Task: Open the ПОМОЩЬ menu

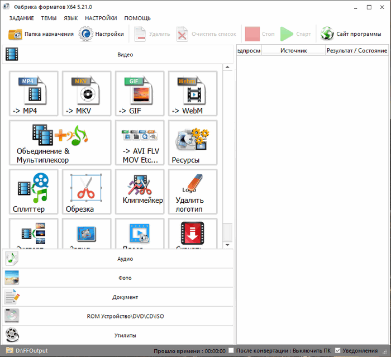Action: 137,18
